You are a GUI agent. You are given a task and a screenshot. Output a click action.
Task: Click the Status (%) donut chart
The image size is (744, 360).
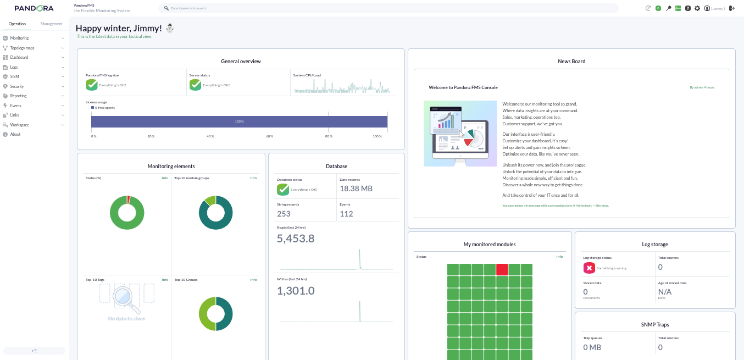point(127,213)
